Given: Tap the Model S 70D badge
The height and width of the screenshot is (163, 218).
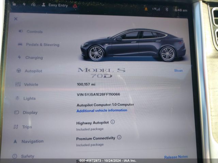Looking at the screenshot, I should [102, 73].
